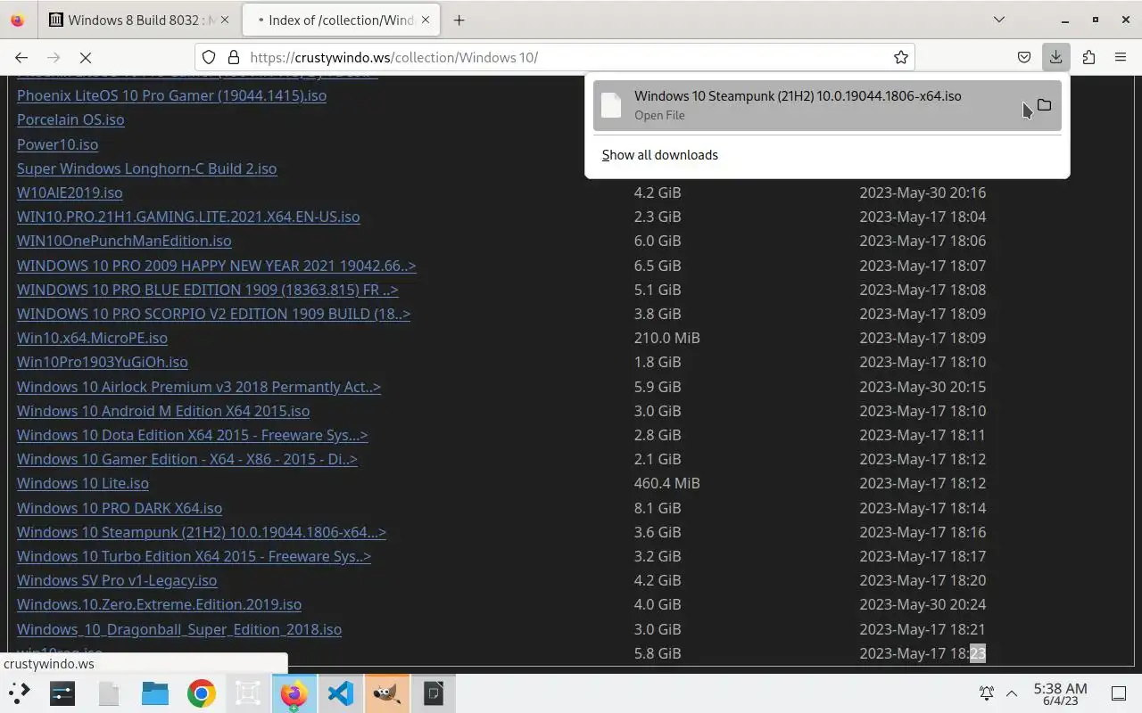
Task: Go back to the previous page
Action: tap(21, 57)
